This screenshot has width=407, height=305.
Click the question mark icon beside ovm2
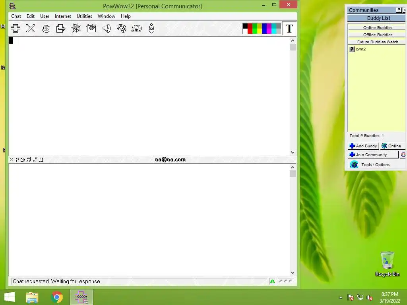pos(352,49)
